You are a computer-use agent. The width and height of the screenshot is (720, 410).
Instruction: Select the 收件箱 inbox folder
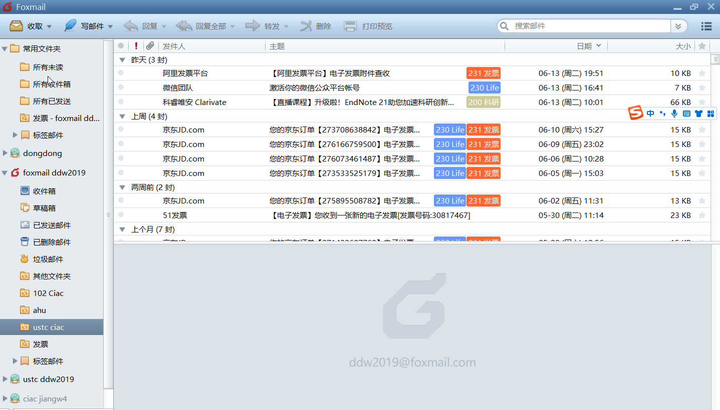point(44,191)
